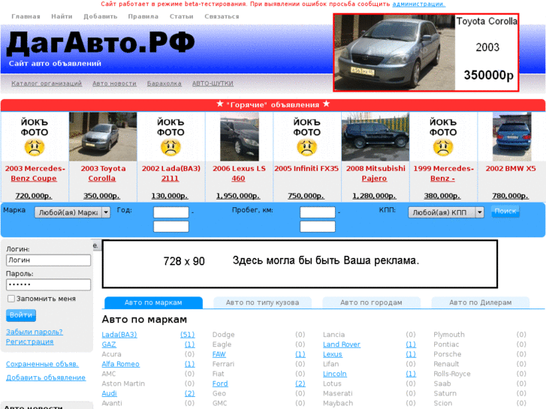Click the first Пробег input field
Screen dimensions: 546x409
318,212
